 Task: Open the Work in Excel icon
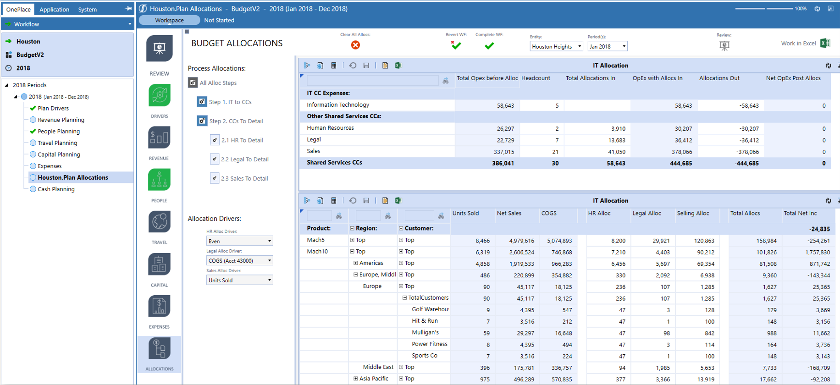click(825, 44)
